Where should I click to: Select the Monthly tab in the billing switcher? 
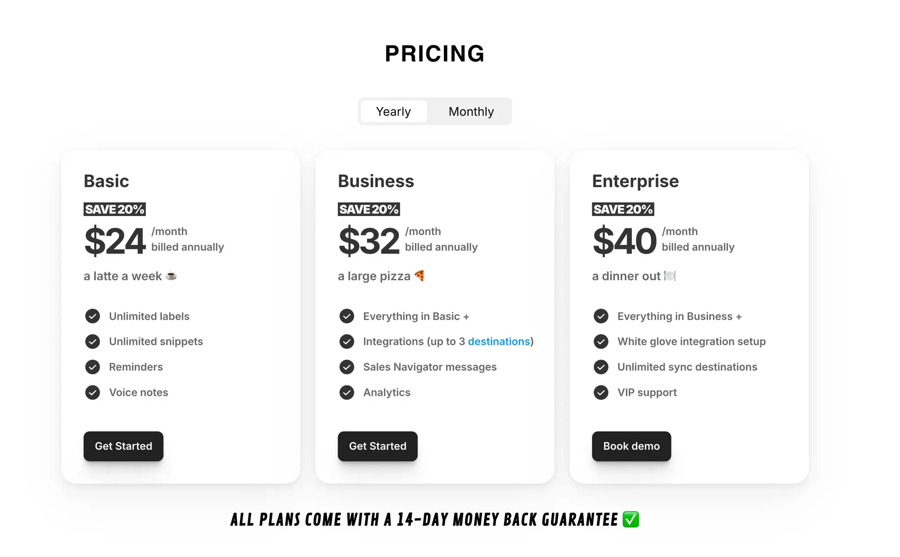[471, 112]
